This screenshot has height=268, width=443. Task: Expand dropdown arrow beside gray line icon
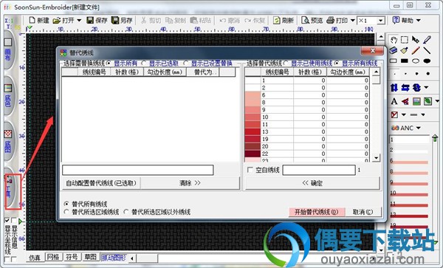[423, 114]
